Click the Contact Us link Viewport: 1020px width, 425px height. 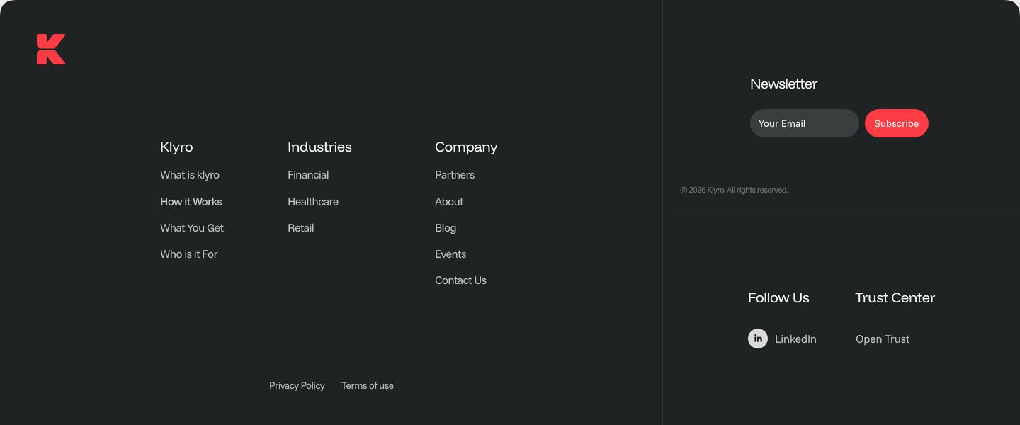pos(460,280)
